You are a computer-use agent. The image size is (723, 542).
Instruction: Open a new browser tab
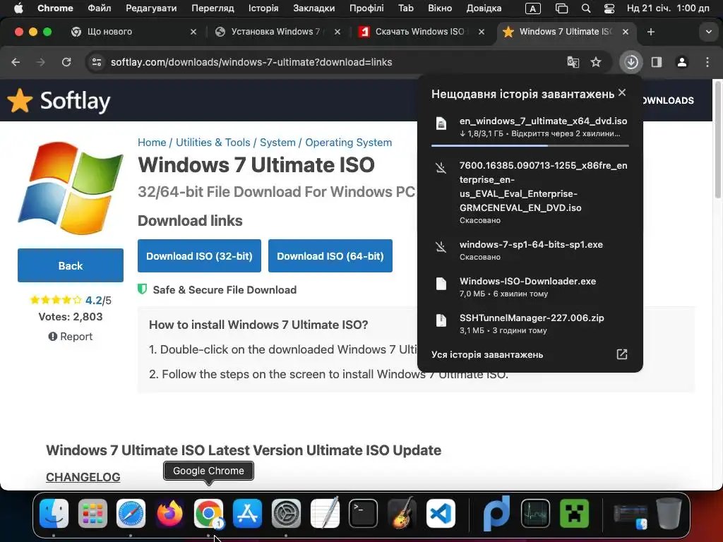coord(651,32)
